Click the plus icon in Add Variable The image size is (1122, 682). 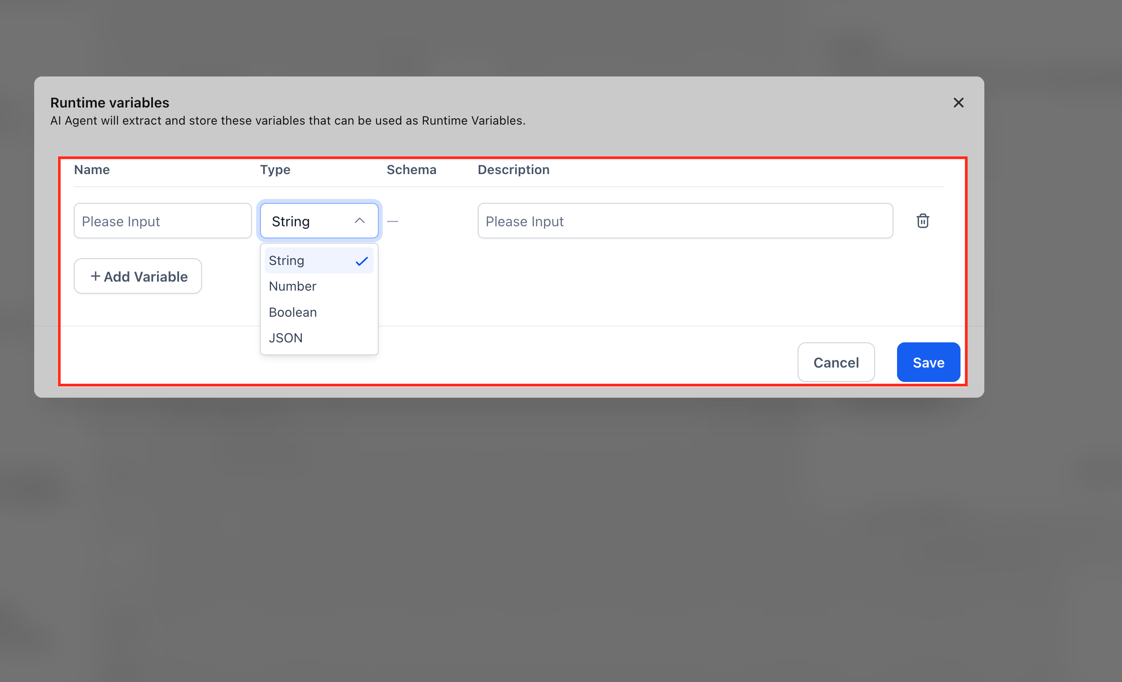(95, 276)
